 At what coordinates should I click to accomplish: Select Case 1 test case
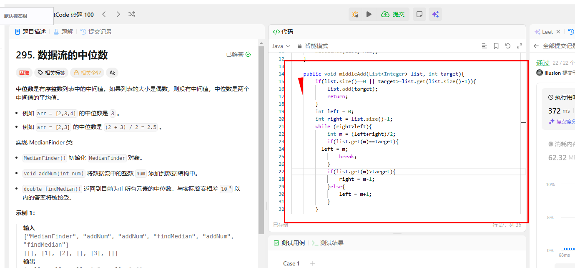click(x=291, y=263)
